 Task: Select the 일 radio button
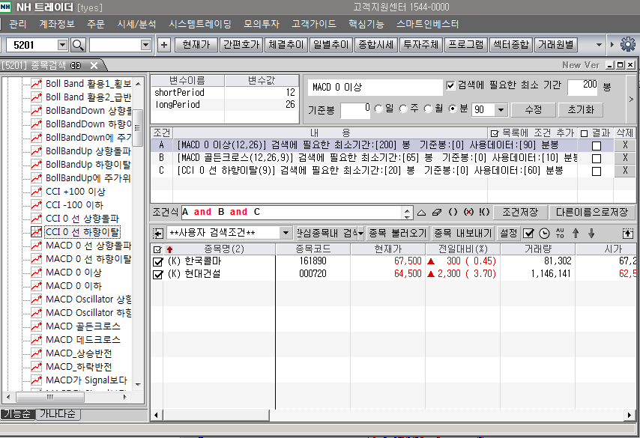pos(378,109)
